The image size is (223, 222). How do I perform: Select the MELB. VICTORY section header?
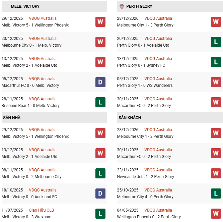point(25,6)
